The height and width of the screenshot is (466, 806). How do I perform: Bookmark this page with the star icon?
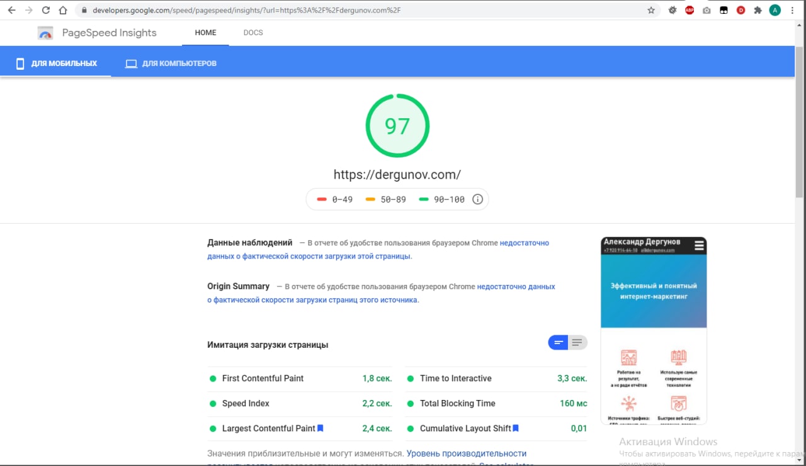click(x=651, y=10)
